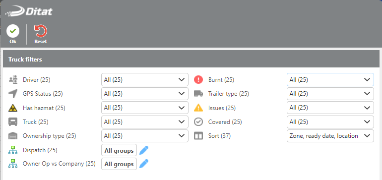
Task: Click the yellow Issues warning triangle icon
Action: 198,108
